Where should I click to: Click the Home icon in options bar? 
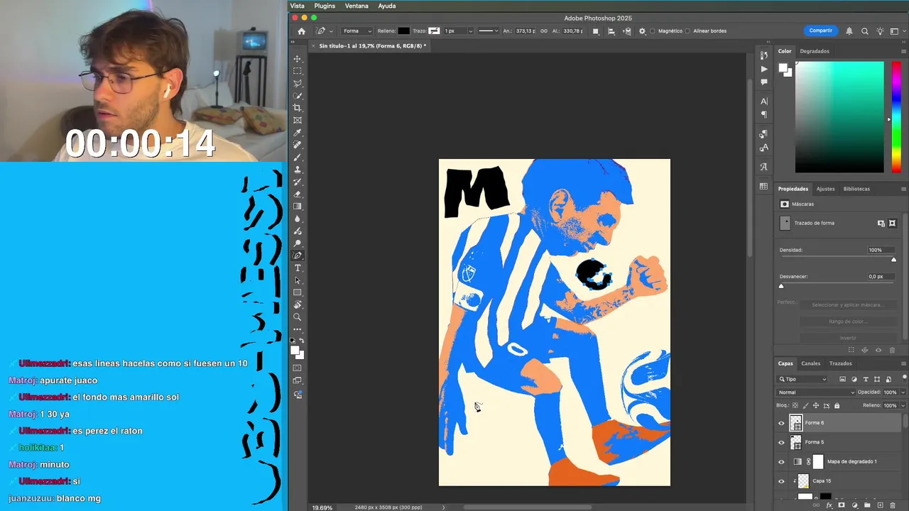click(301, 31)
